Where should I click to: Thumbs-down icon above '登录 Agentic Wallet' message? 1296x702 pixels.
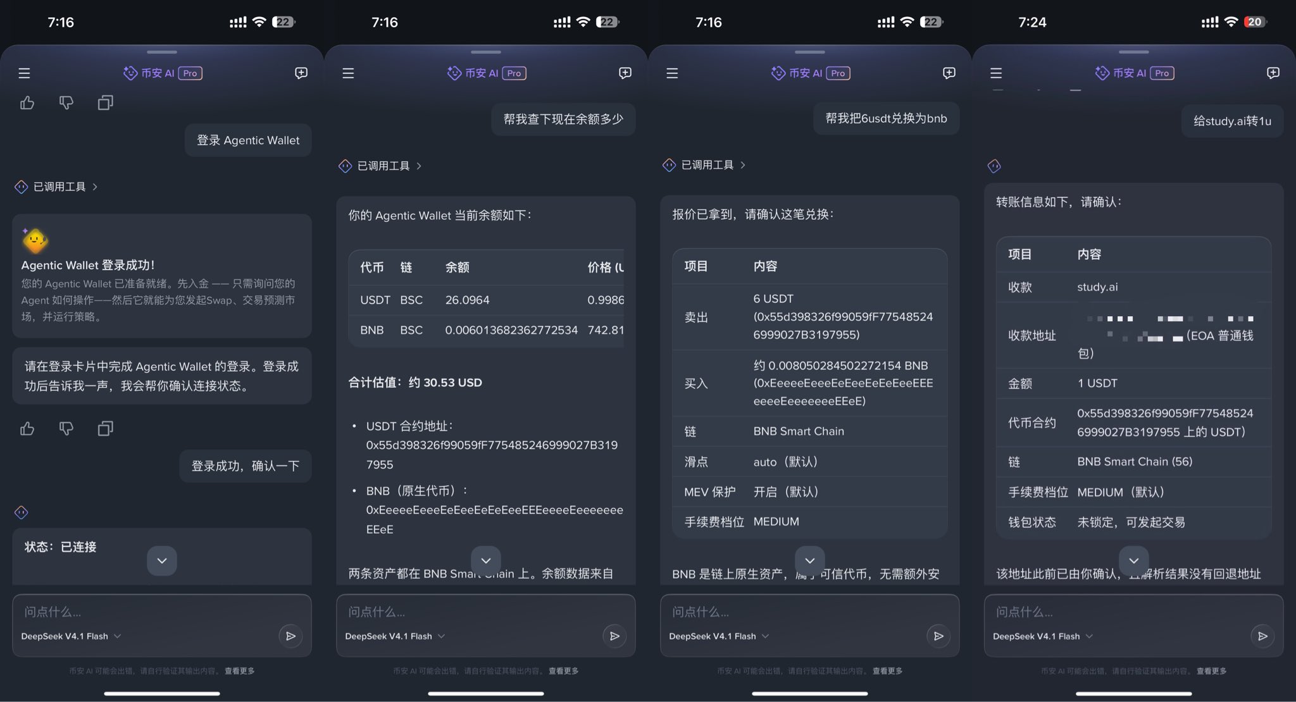point(66,102)
